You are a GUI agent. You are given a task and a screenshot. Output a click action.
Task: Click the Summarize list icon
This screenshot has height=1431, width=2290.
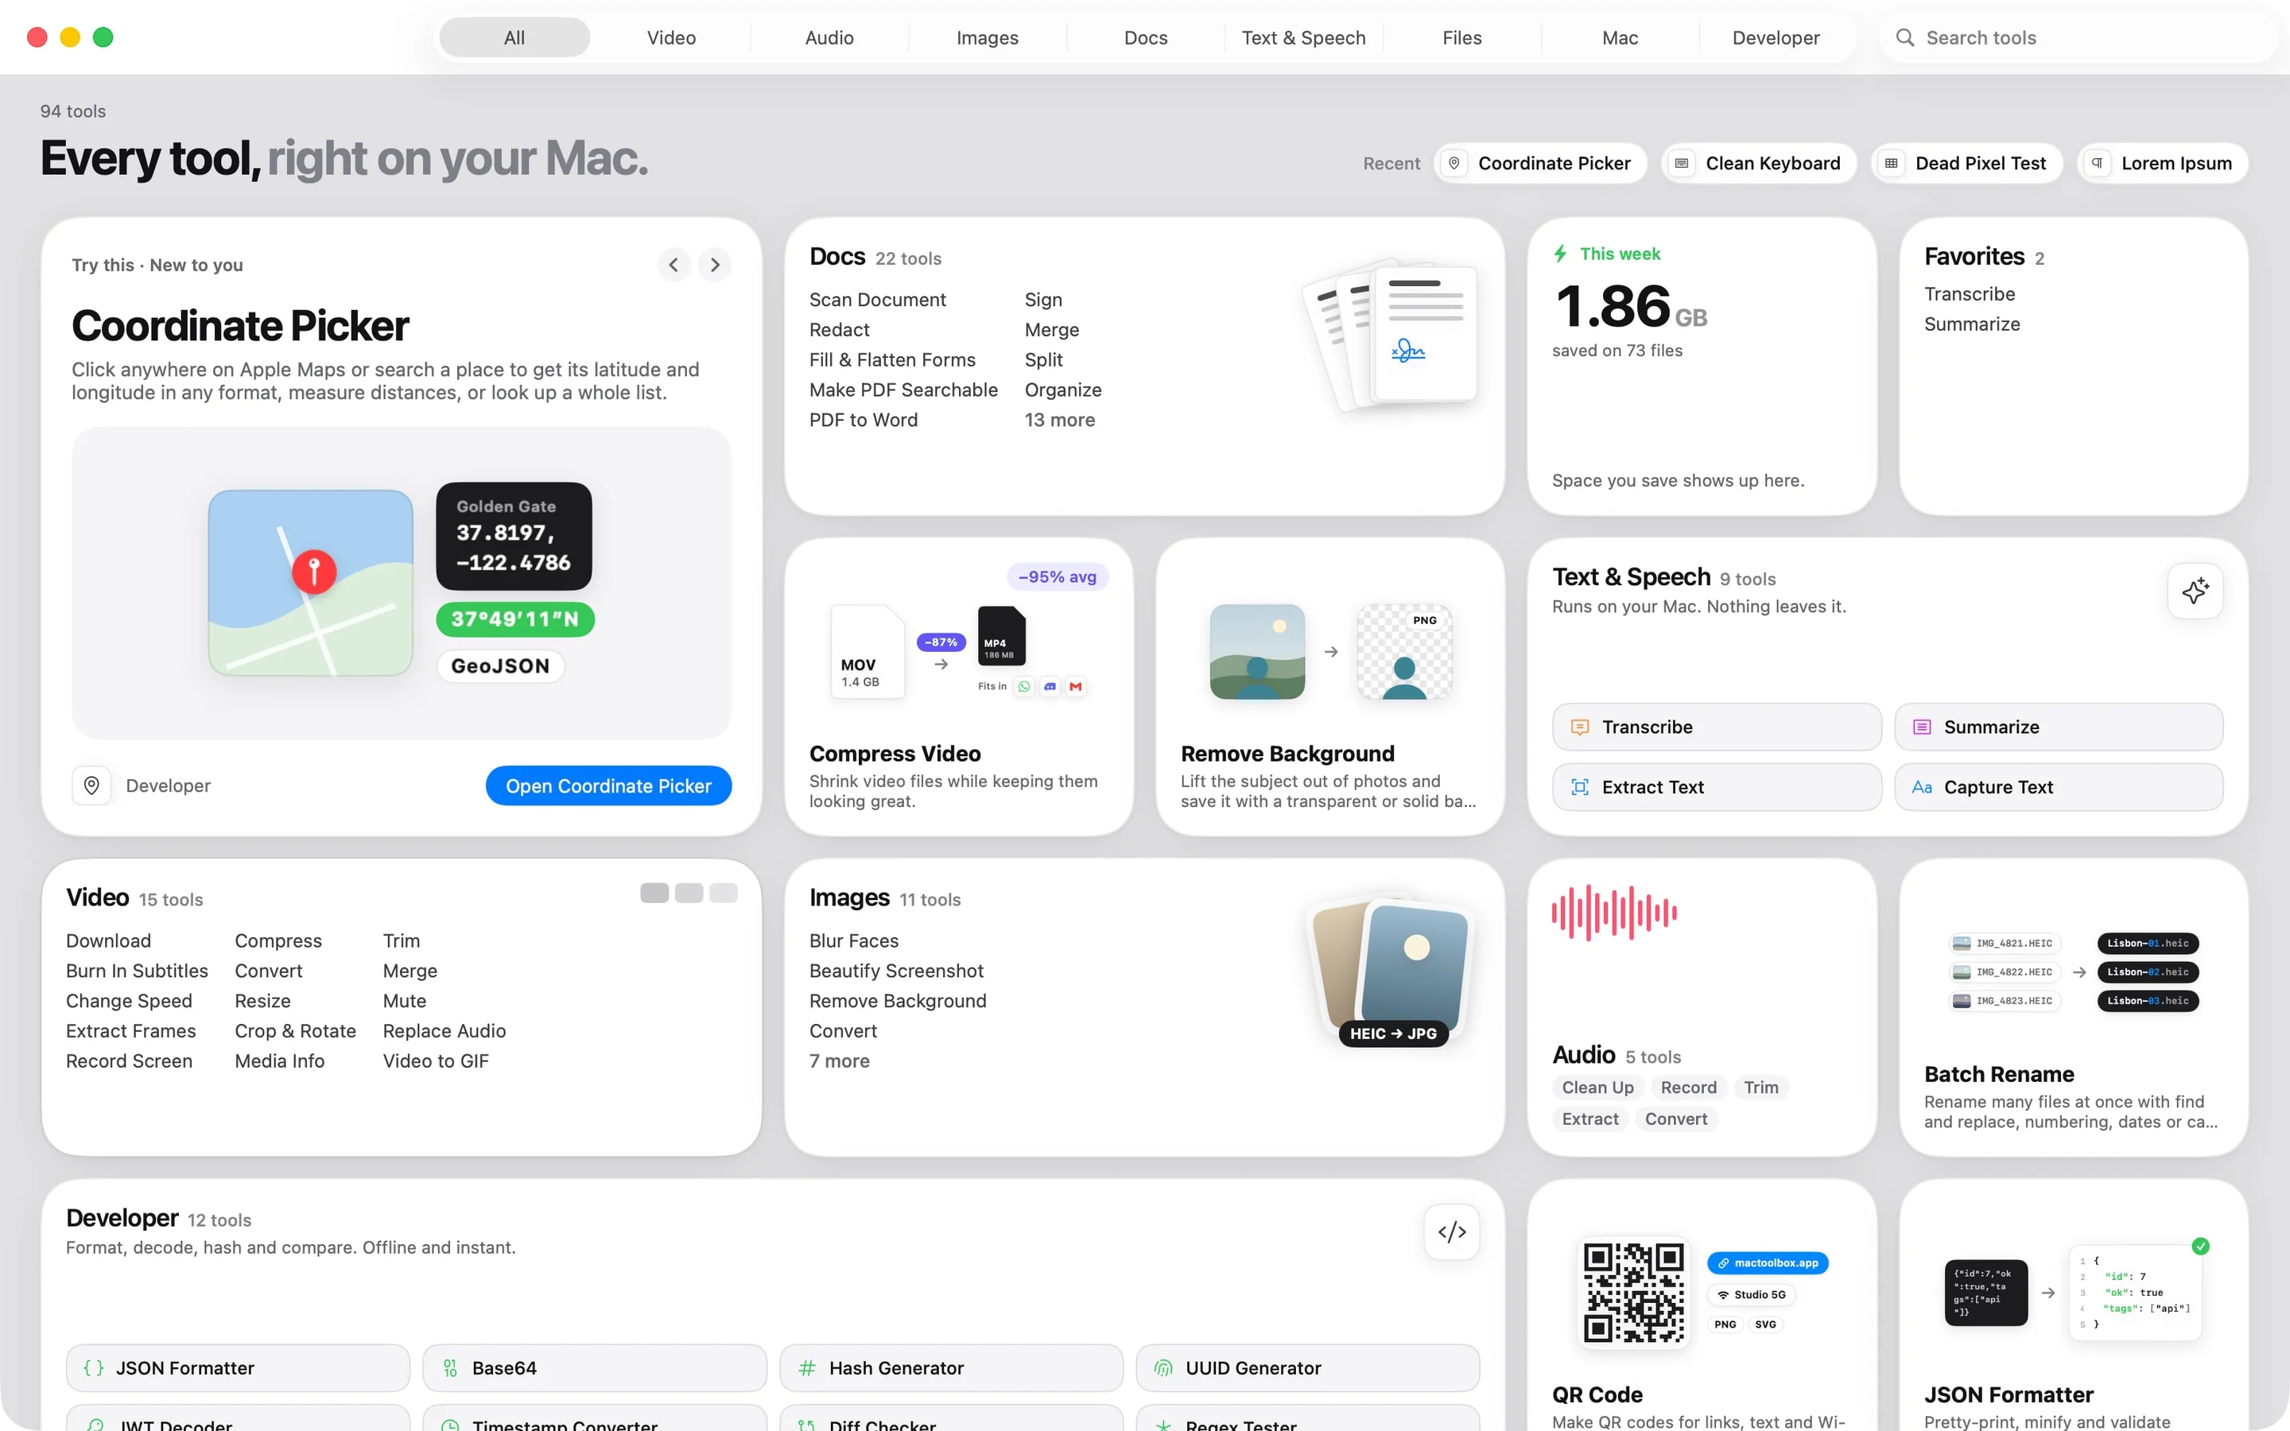click(1922, 727)
